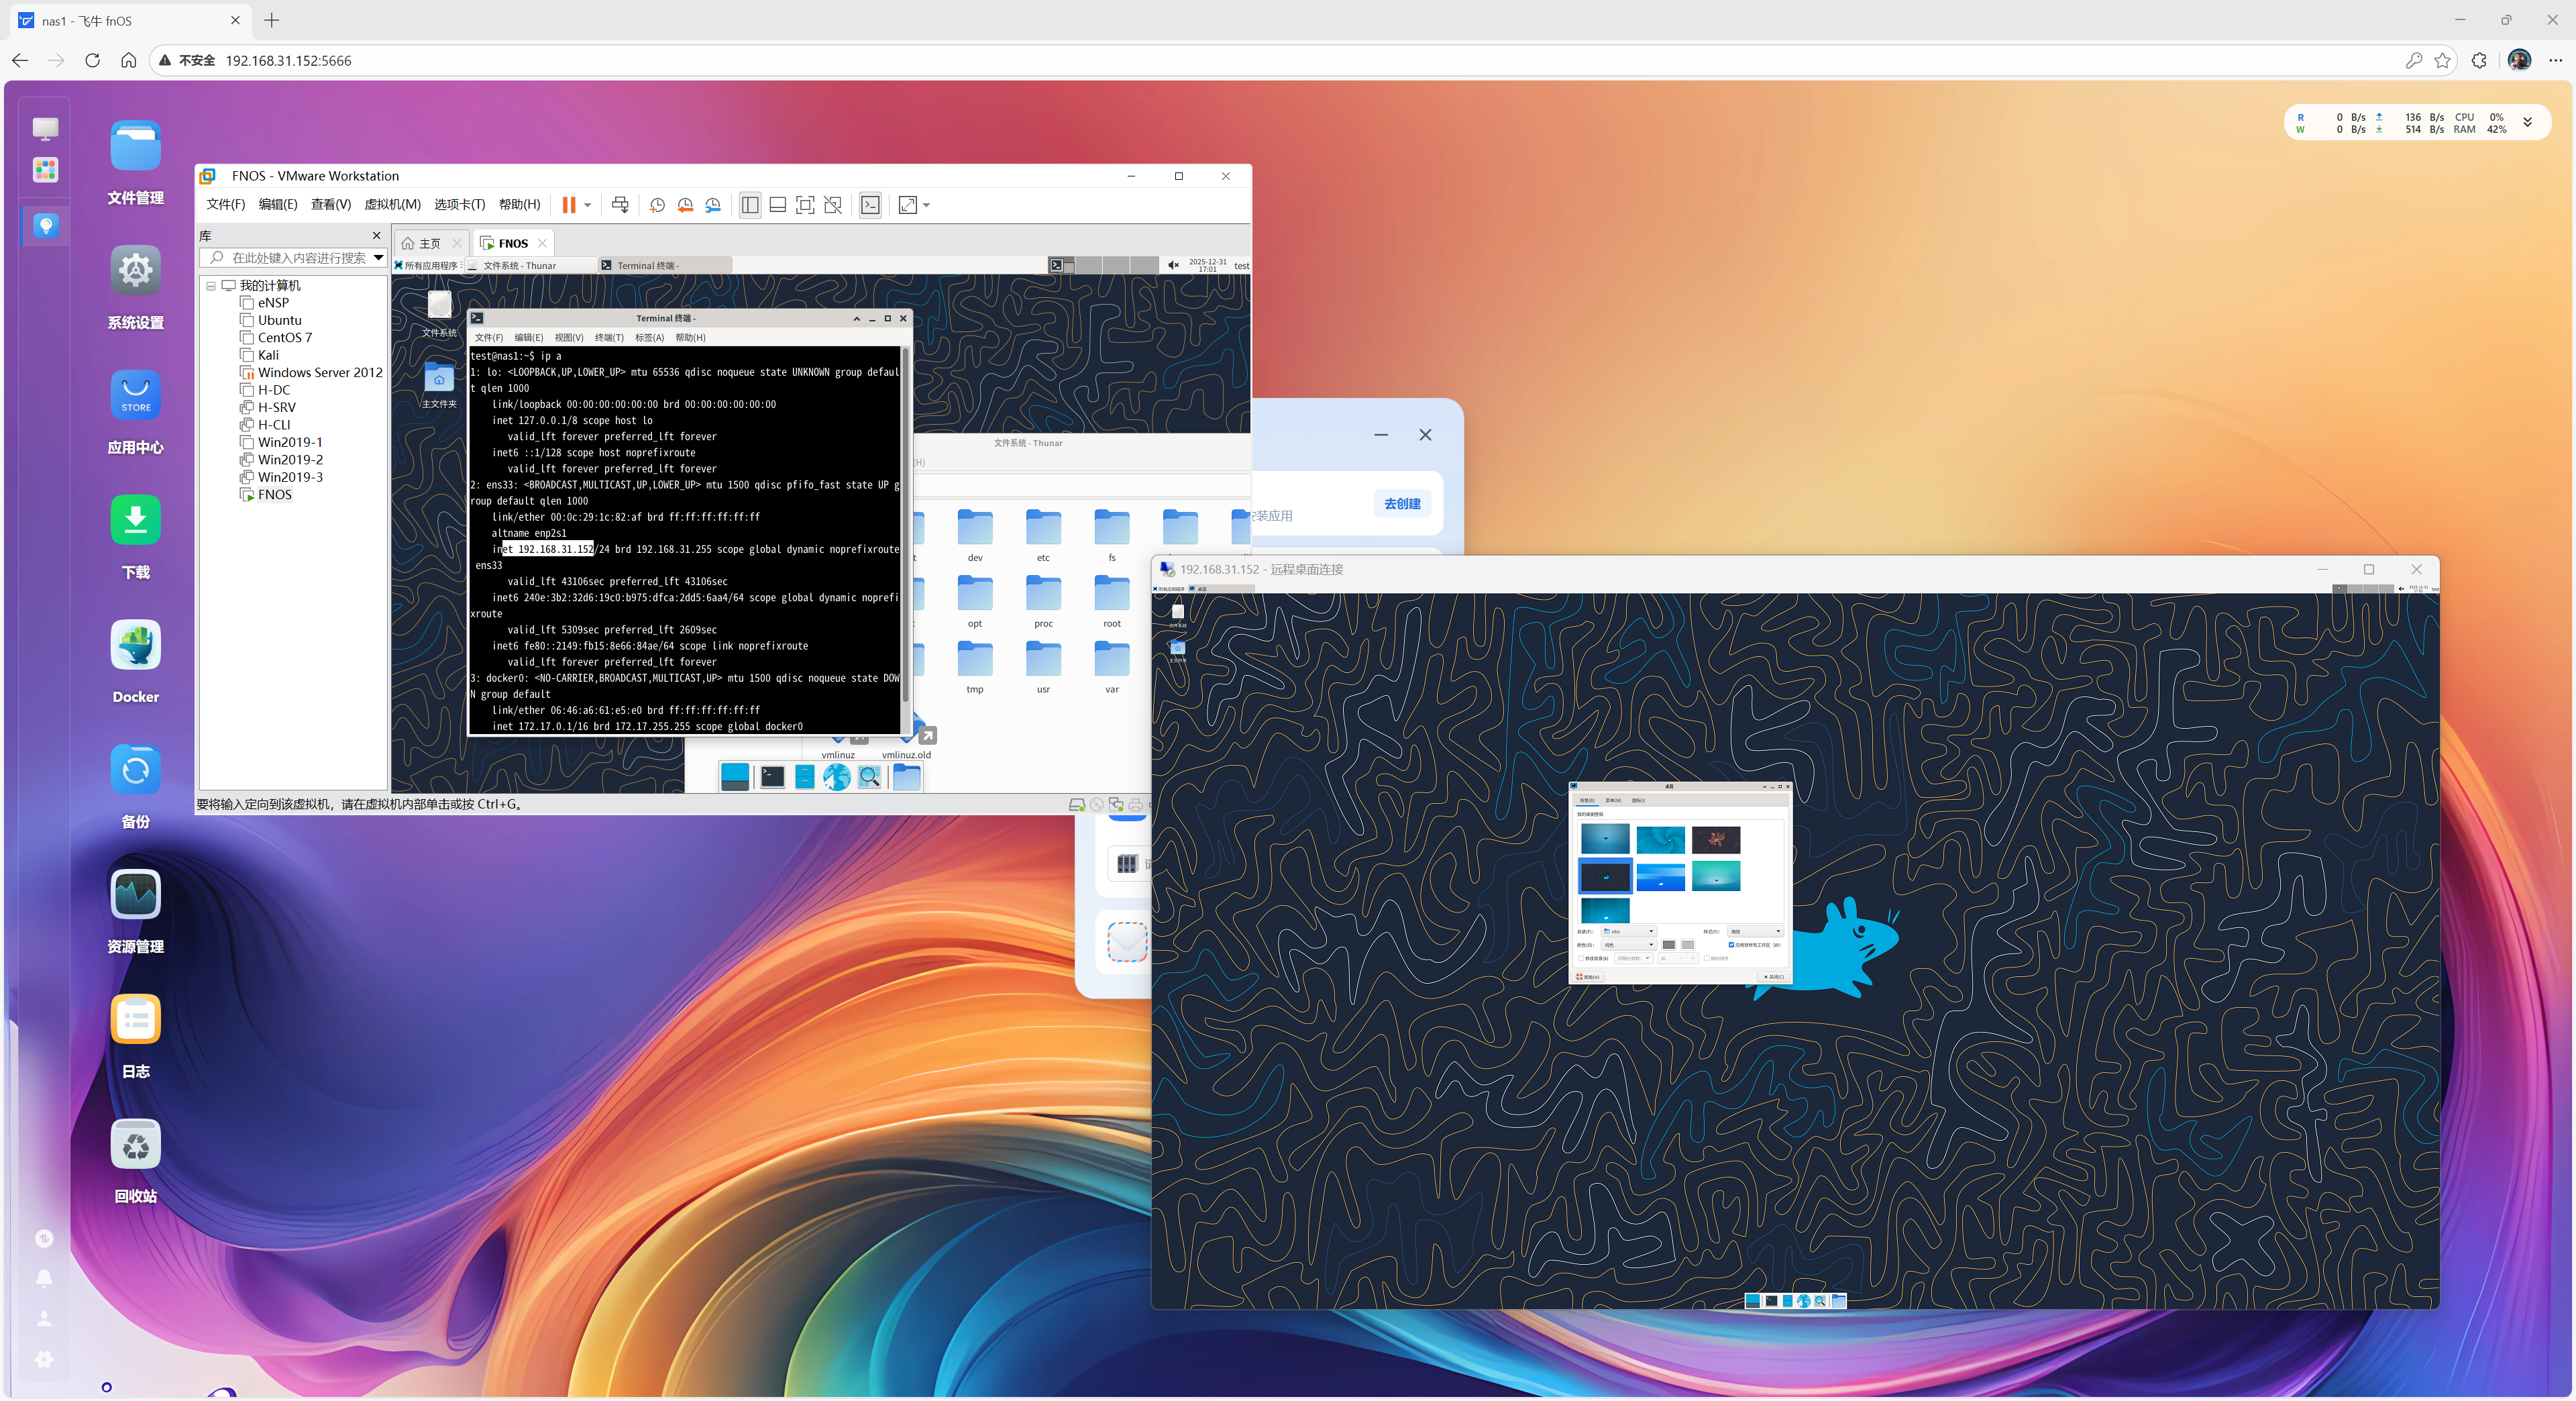Take a VM snapshot with clock-plus icon

click(657, 205)
